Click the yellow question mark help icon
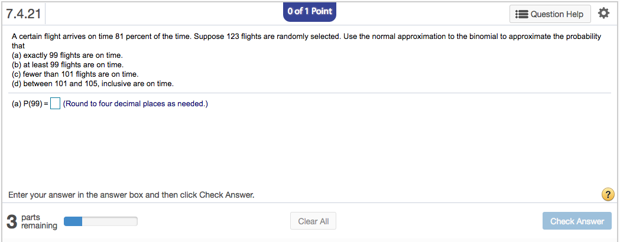 point(606,194)
